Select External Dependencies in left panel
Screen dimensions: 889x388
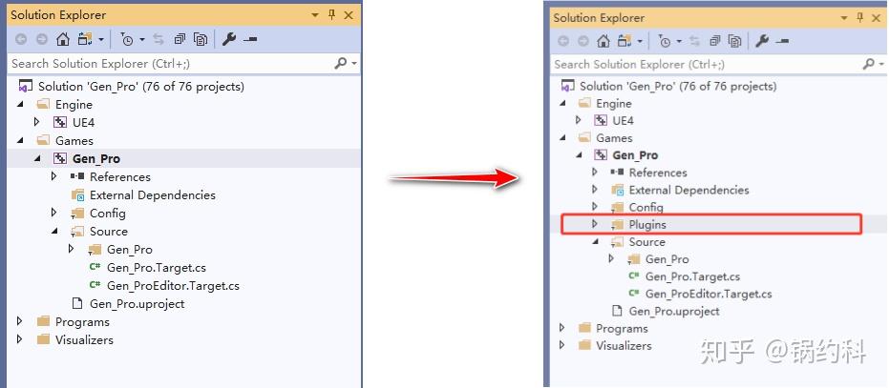[153, 194]
